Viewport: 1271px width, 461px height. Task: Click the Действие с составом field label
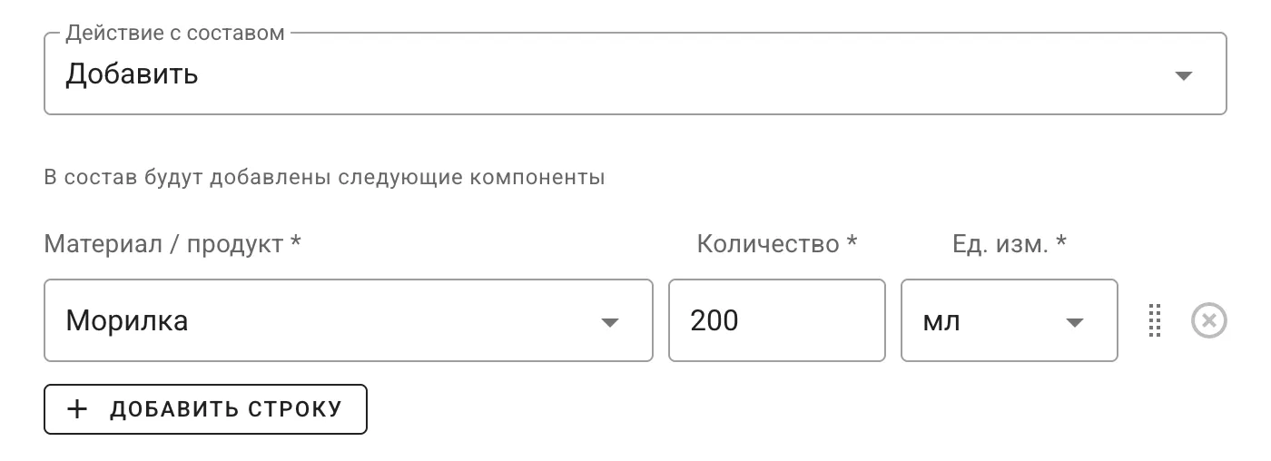(175, 34)
